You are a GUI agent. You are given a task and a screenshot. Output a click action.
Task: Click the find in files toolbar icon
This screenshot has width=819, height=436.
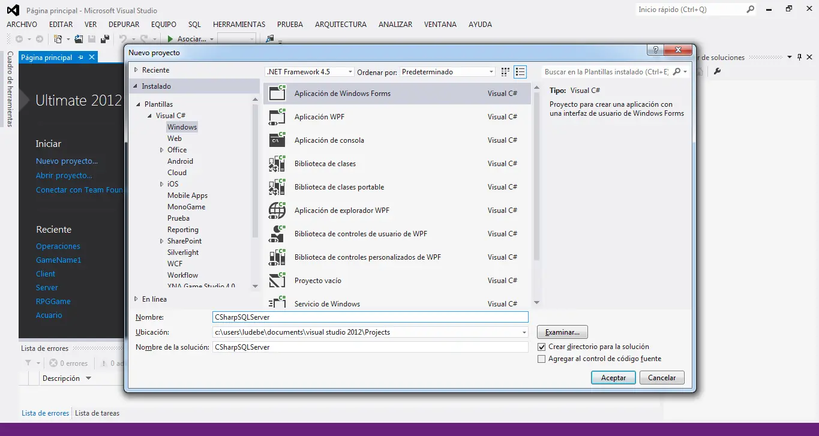pyautogui.click(x=270, y=39)
